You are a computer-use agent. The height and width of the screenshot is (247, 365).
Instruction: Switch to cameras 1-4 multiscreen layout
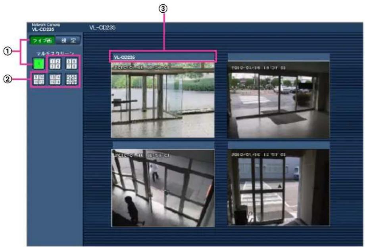pyautogui.click(x=55, y=63)
